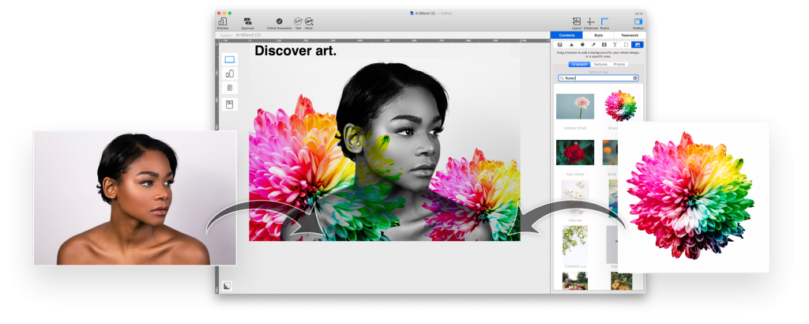809x324 pixels.
Task: Switch to the Teamwork tab
Action: (630, 35)
